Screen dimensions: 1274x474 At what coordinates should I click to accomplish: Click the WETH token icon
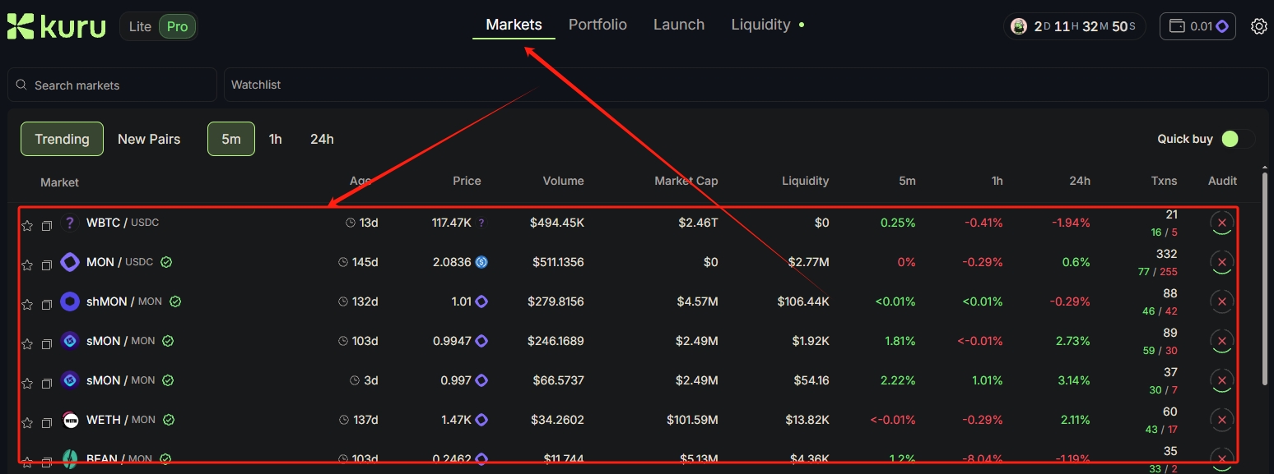pyautogui.click(x=70, y=420)
